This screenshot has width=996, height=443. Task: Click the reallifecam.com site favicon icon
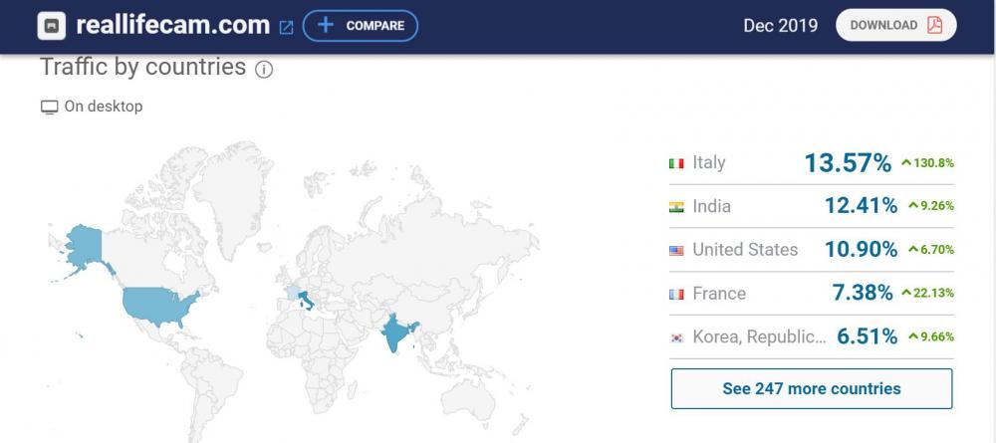[x=52, y=26]
